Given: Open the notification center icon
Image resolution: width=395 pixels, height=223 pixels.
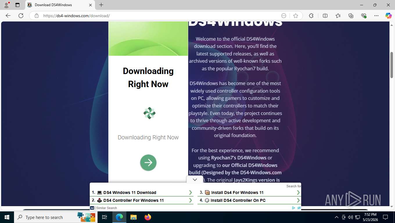Looking at the screenshot, I should coord(385,217).
